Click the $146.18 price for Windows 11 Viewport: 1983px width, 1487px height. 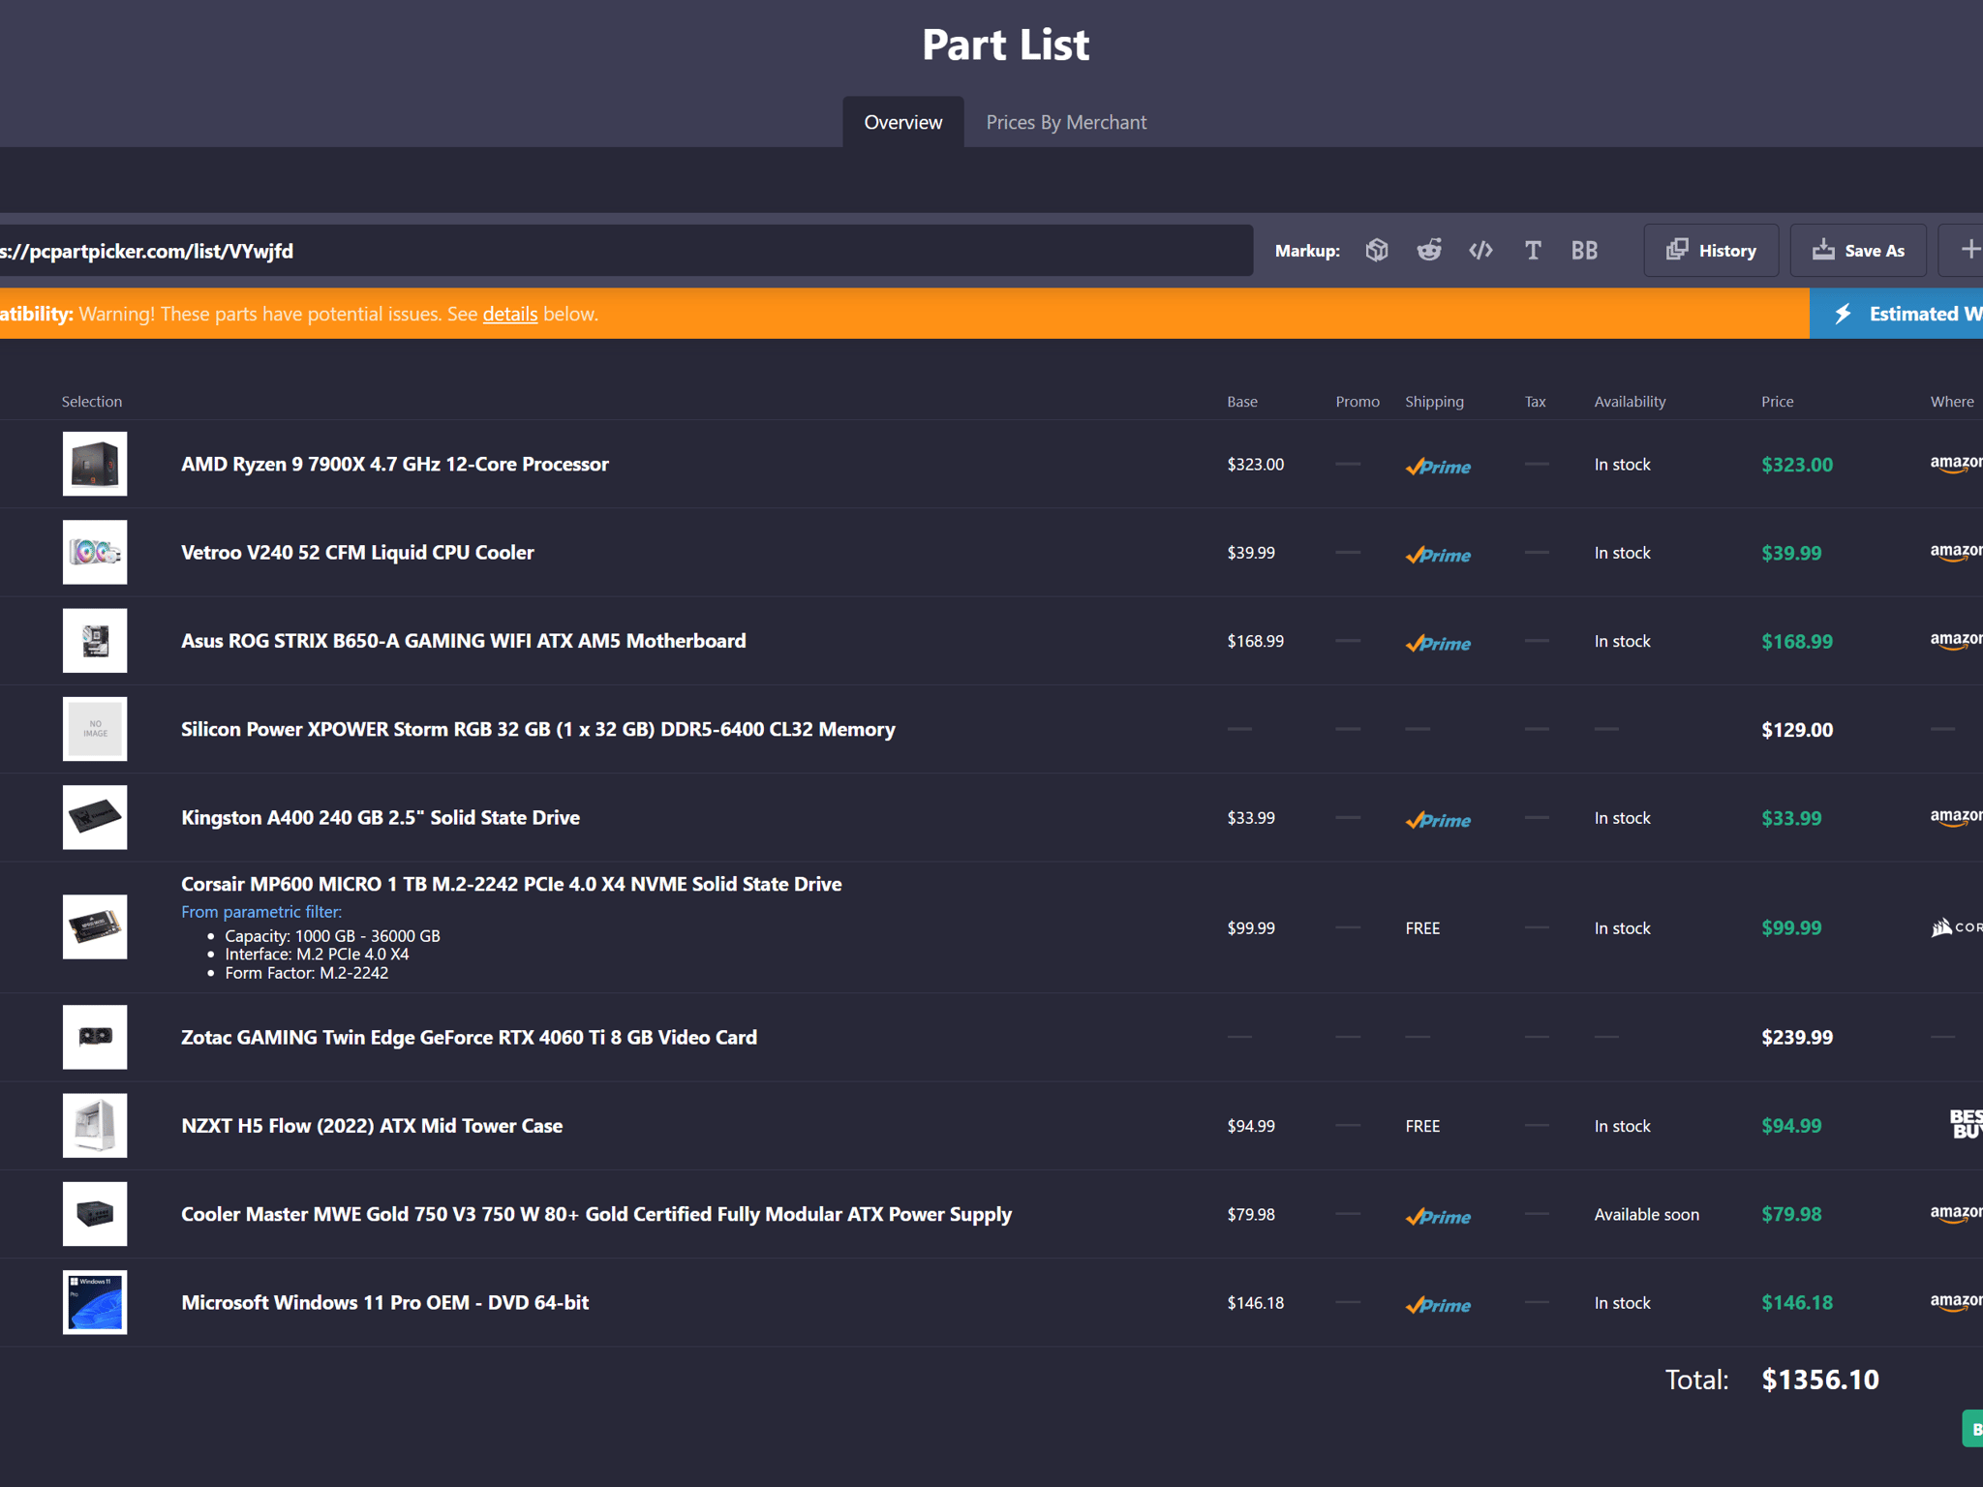[x=1797, y=1302]
